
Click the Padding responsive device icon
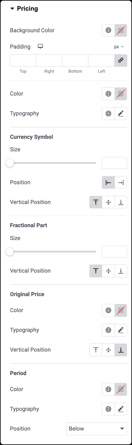tap(40, 46)
